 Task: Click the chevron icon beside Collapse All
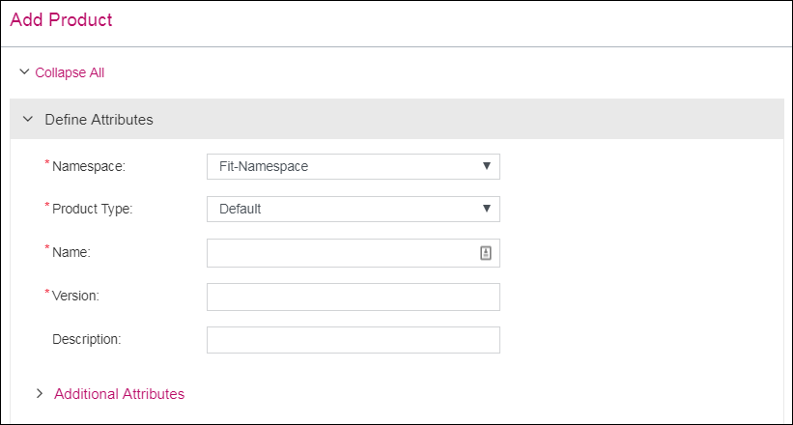pos(24,72)
